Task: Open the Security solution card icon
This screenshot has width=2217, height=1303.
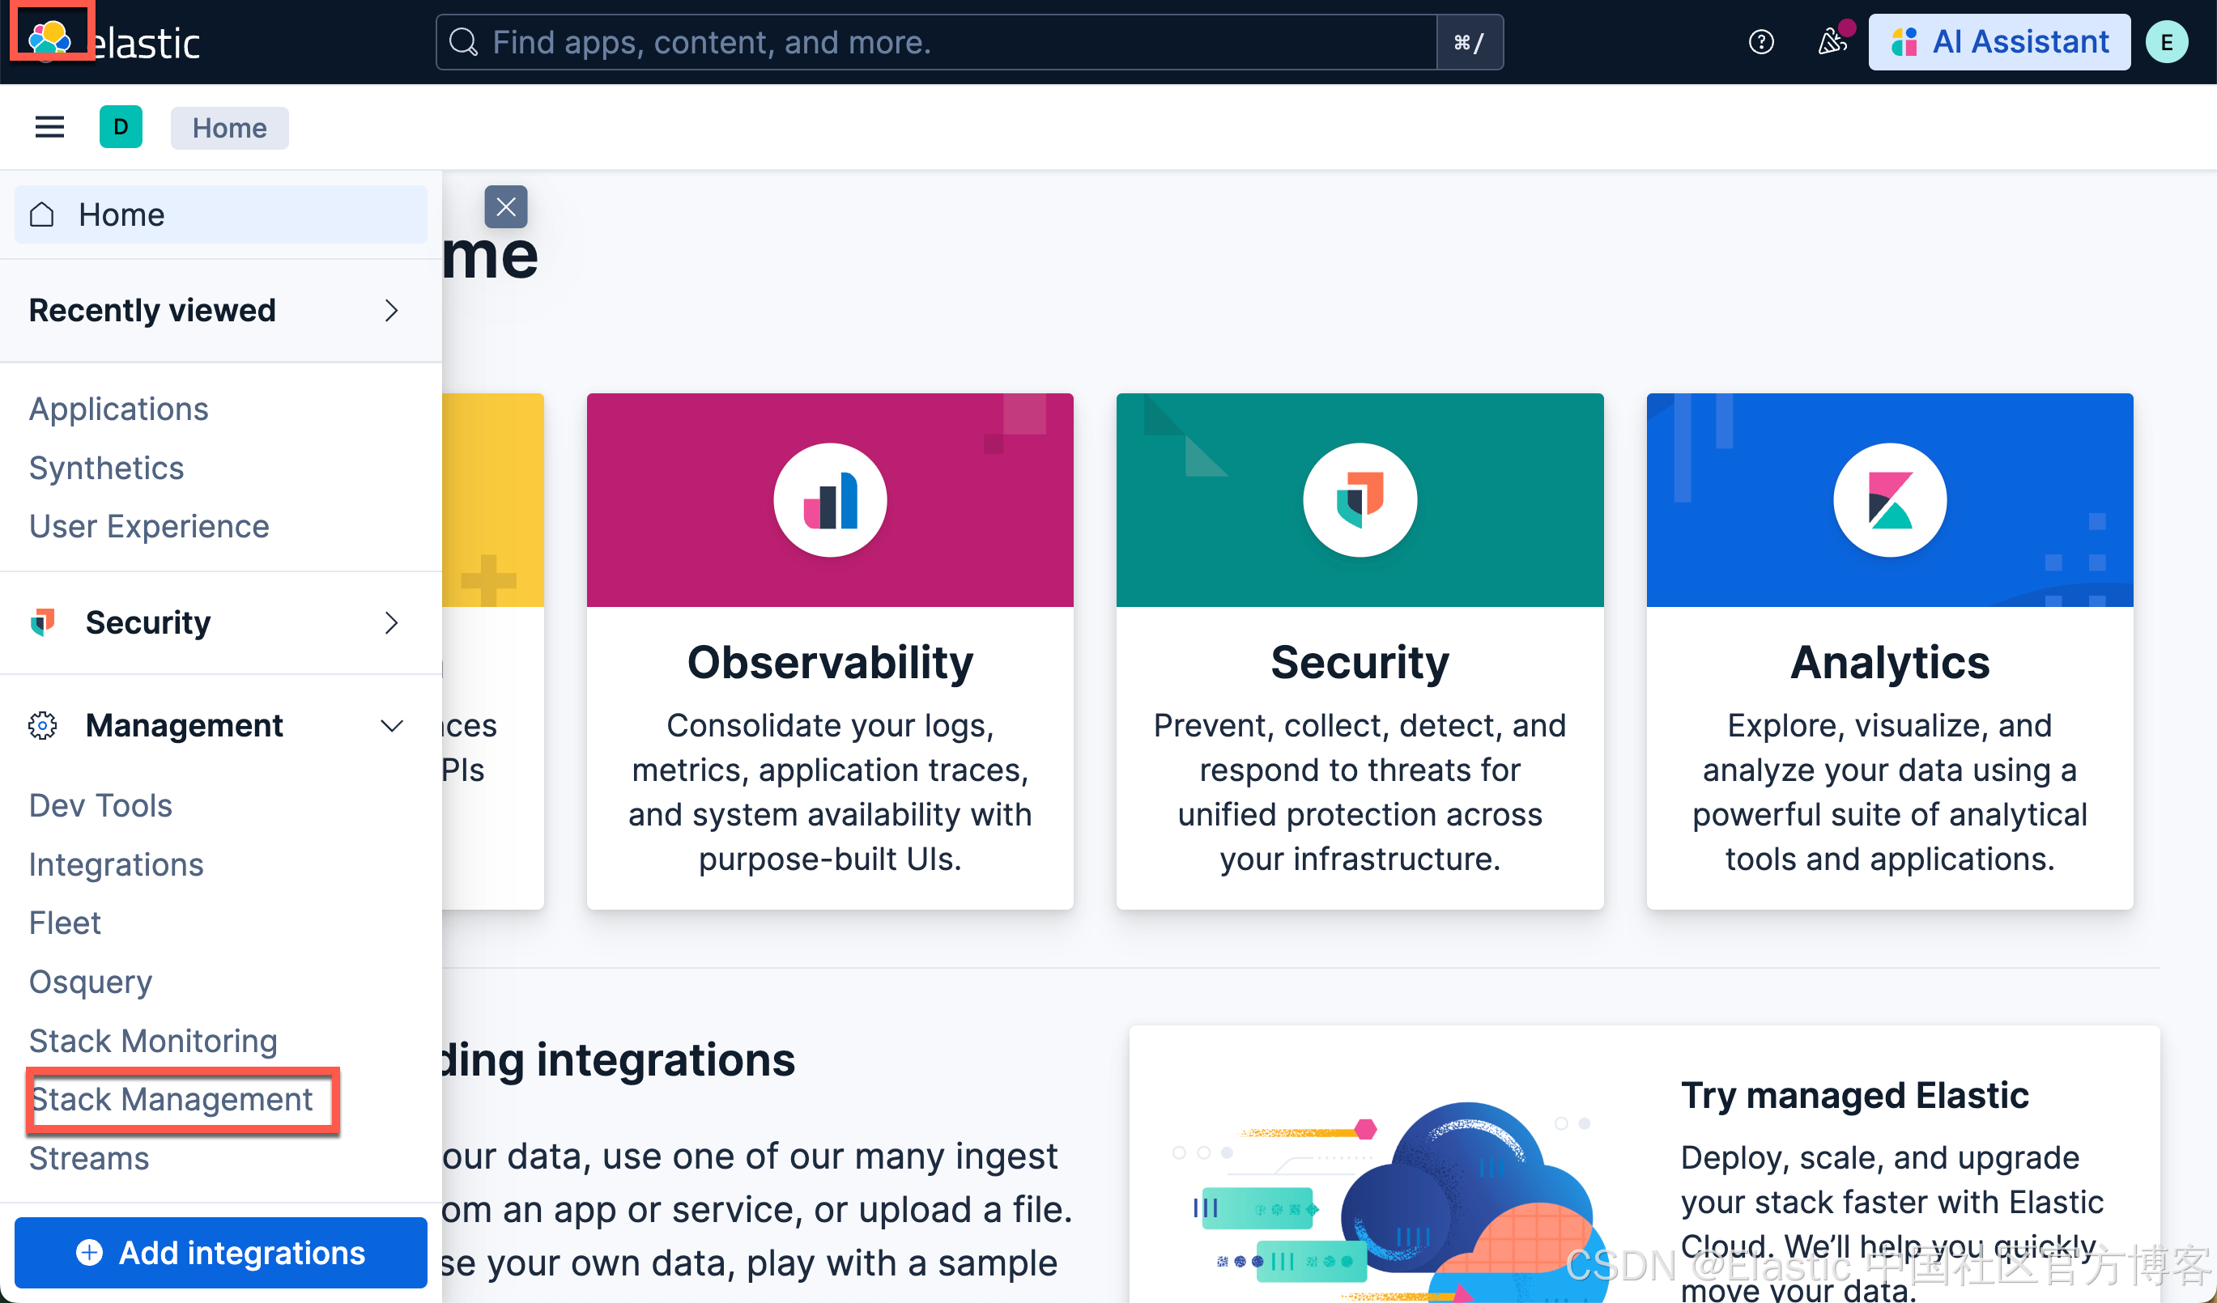Action: [1360, 499]
